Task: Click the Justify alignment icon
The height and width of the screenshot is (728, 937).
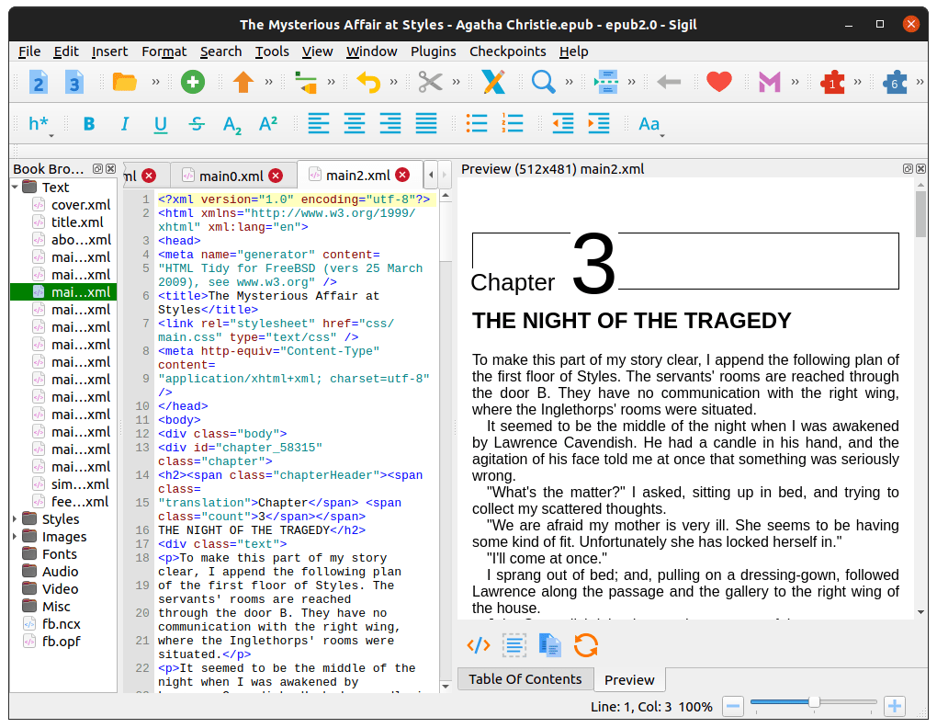Action: tap(426, 124)
